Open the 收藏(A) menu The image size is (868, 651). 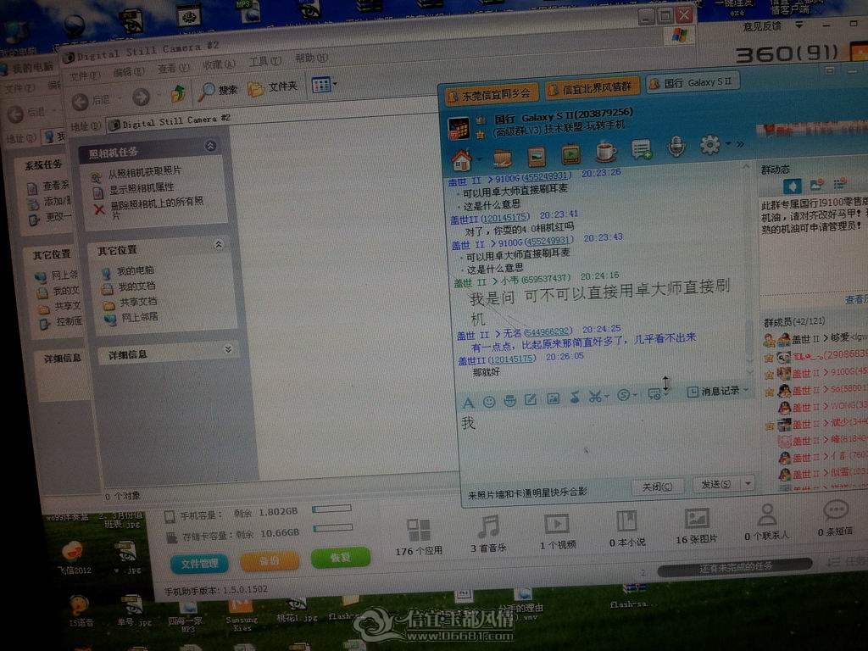220,64
